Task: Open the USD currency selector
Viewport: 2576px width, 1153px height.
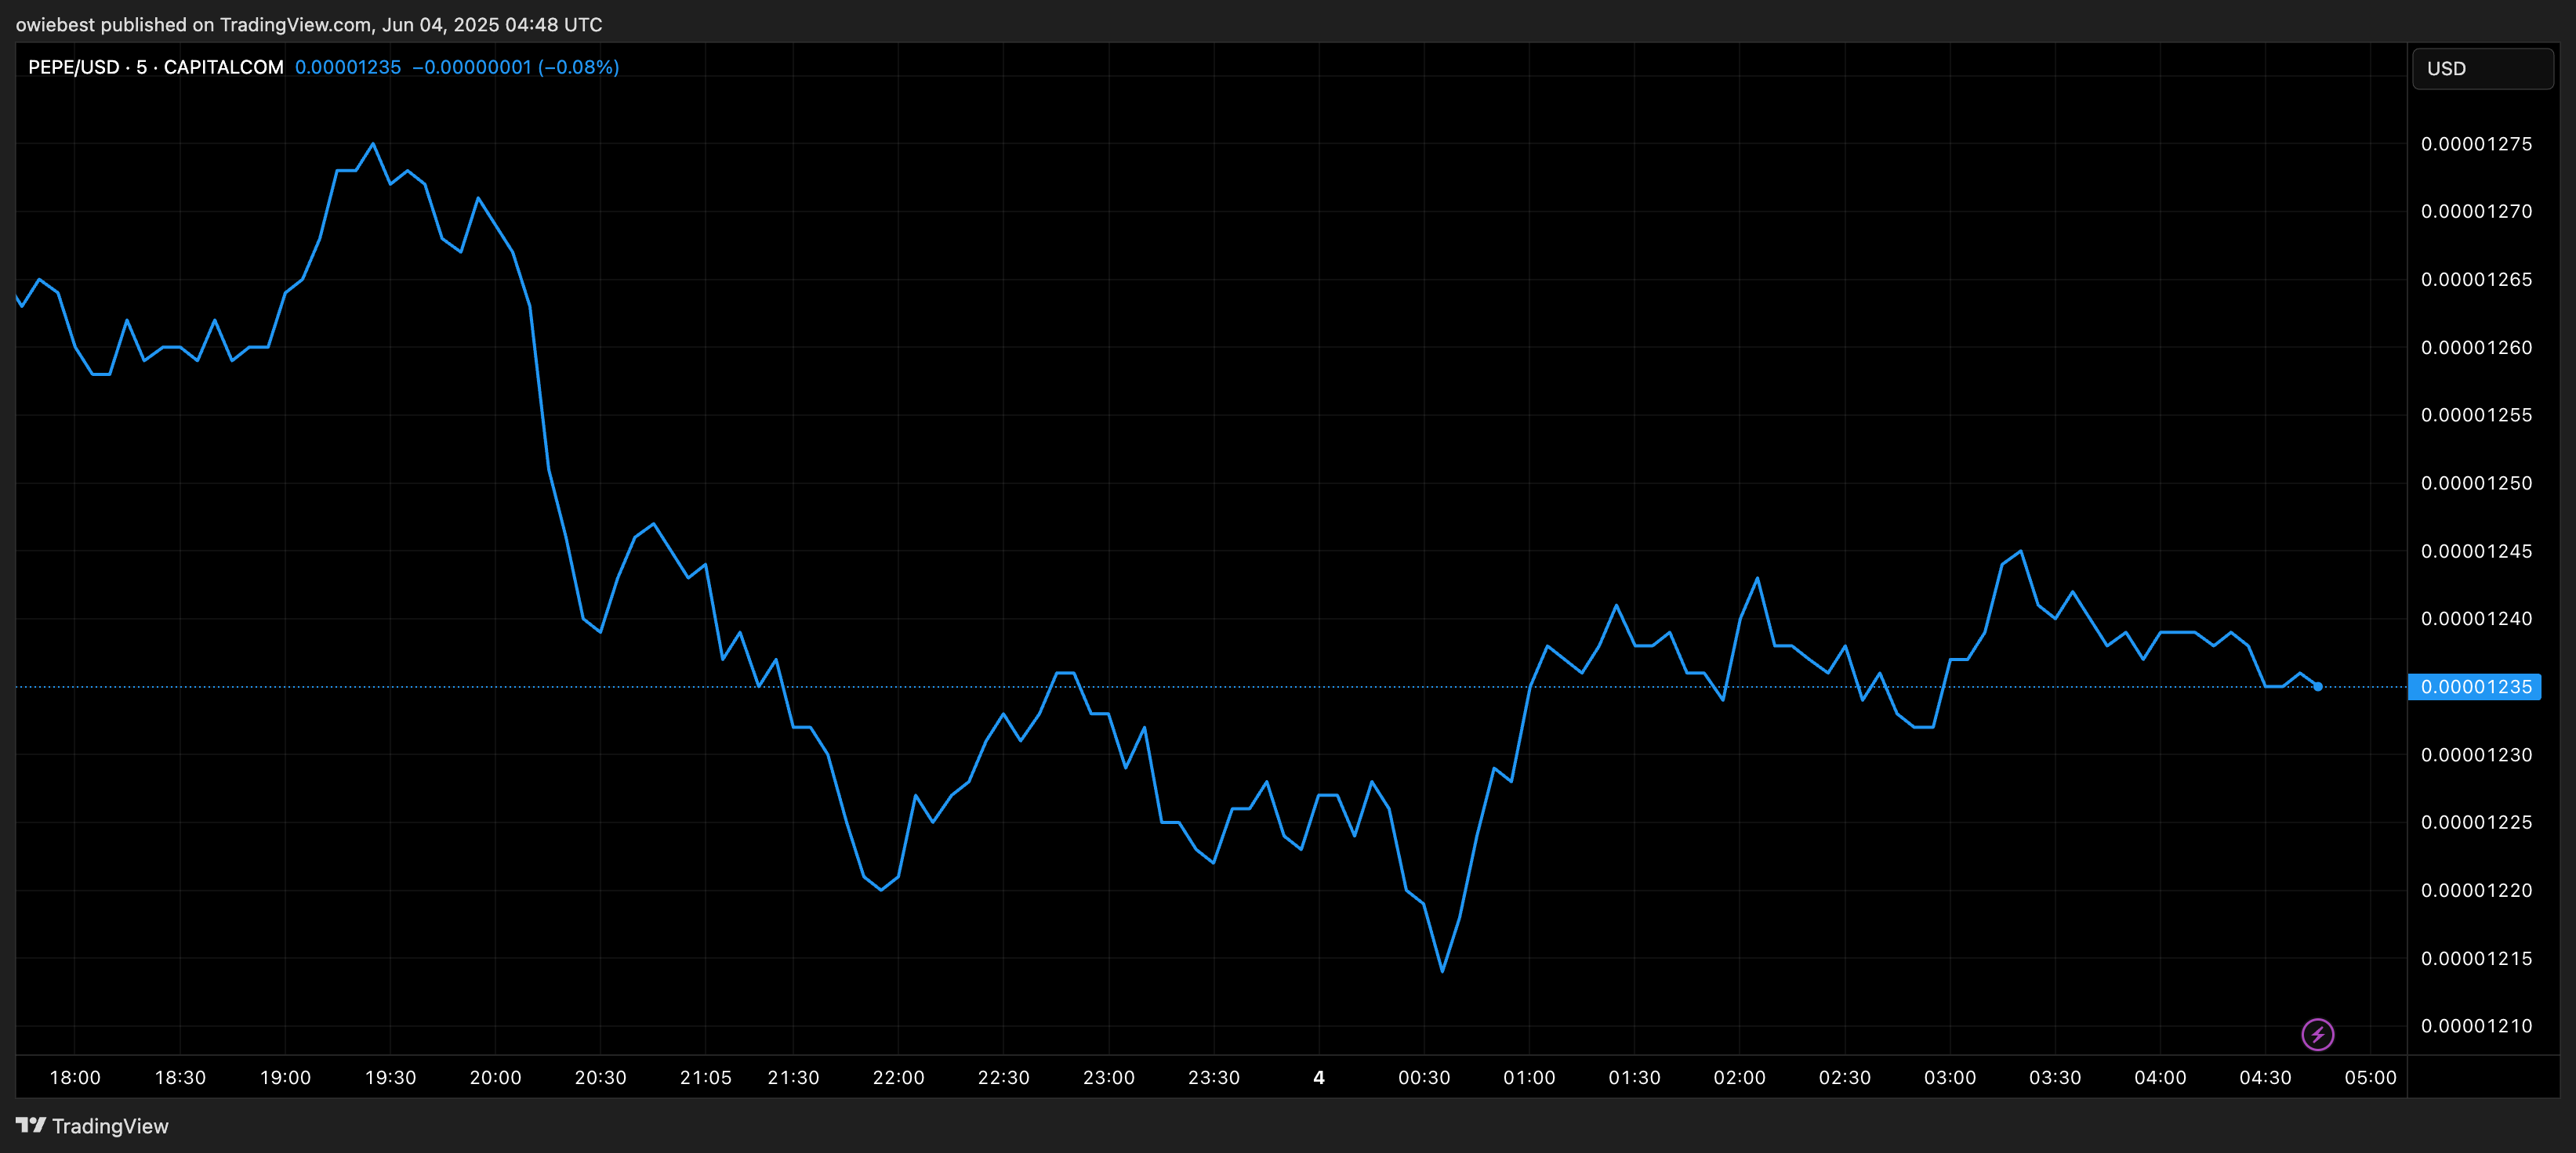Action: coord(2482,69)
